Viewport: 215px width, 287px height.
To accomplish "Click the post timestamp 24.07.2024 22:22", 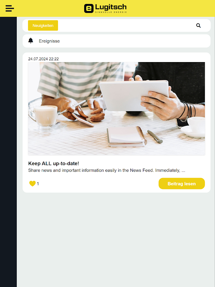I will click(x=43, y=59).
